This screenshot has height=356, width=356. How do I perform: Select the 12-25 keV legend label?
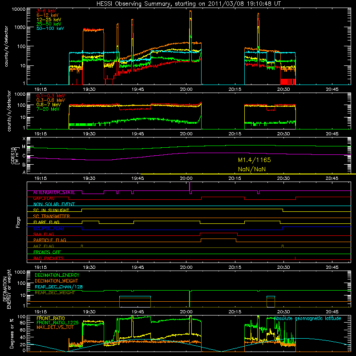[49, 20]
